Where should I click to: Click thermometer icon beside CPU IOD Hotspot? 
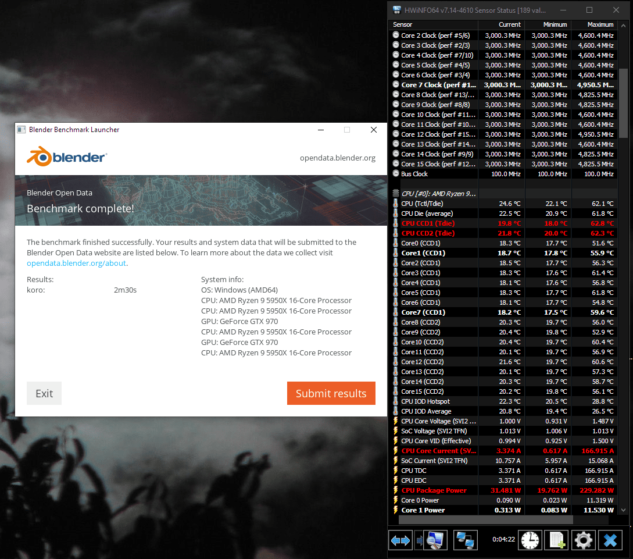pos(396,401)
